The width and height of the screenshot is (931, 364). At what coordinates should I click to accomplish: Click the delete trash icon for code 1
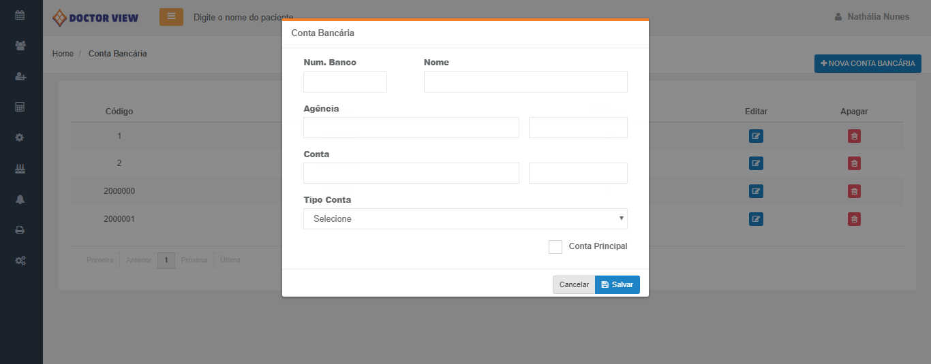tap(854, 136)
